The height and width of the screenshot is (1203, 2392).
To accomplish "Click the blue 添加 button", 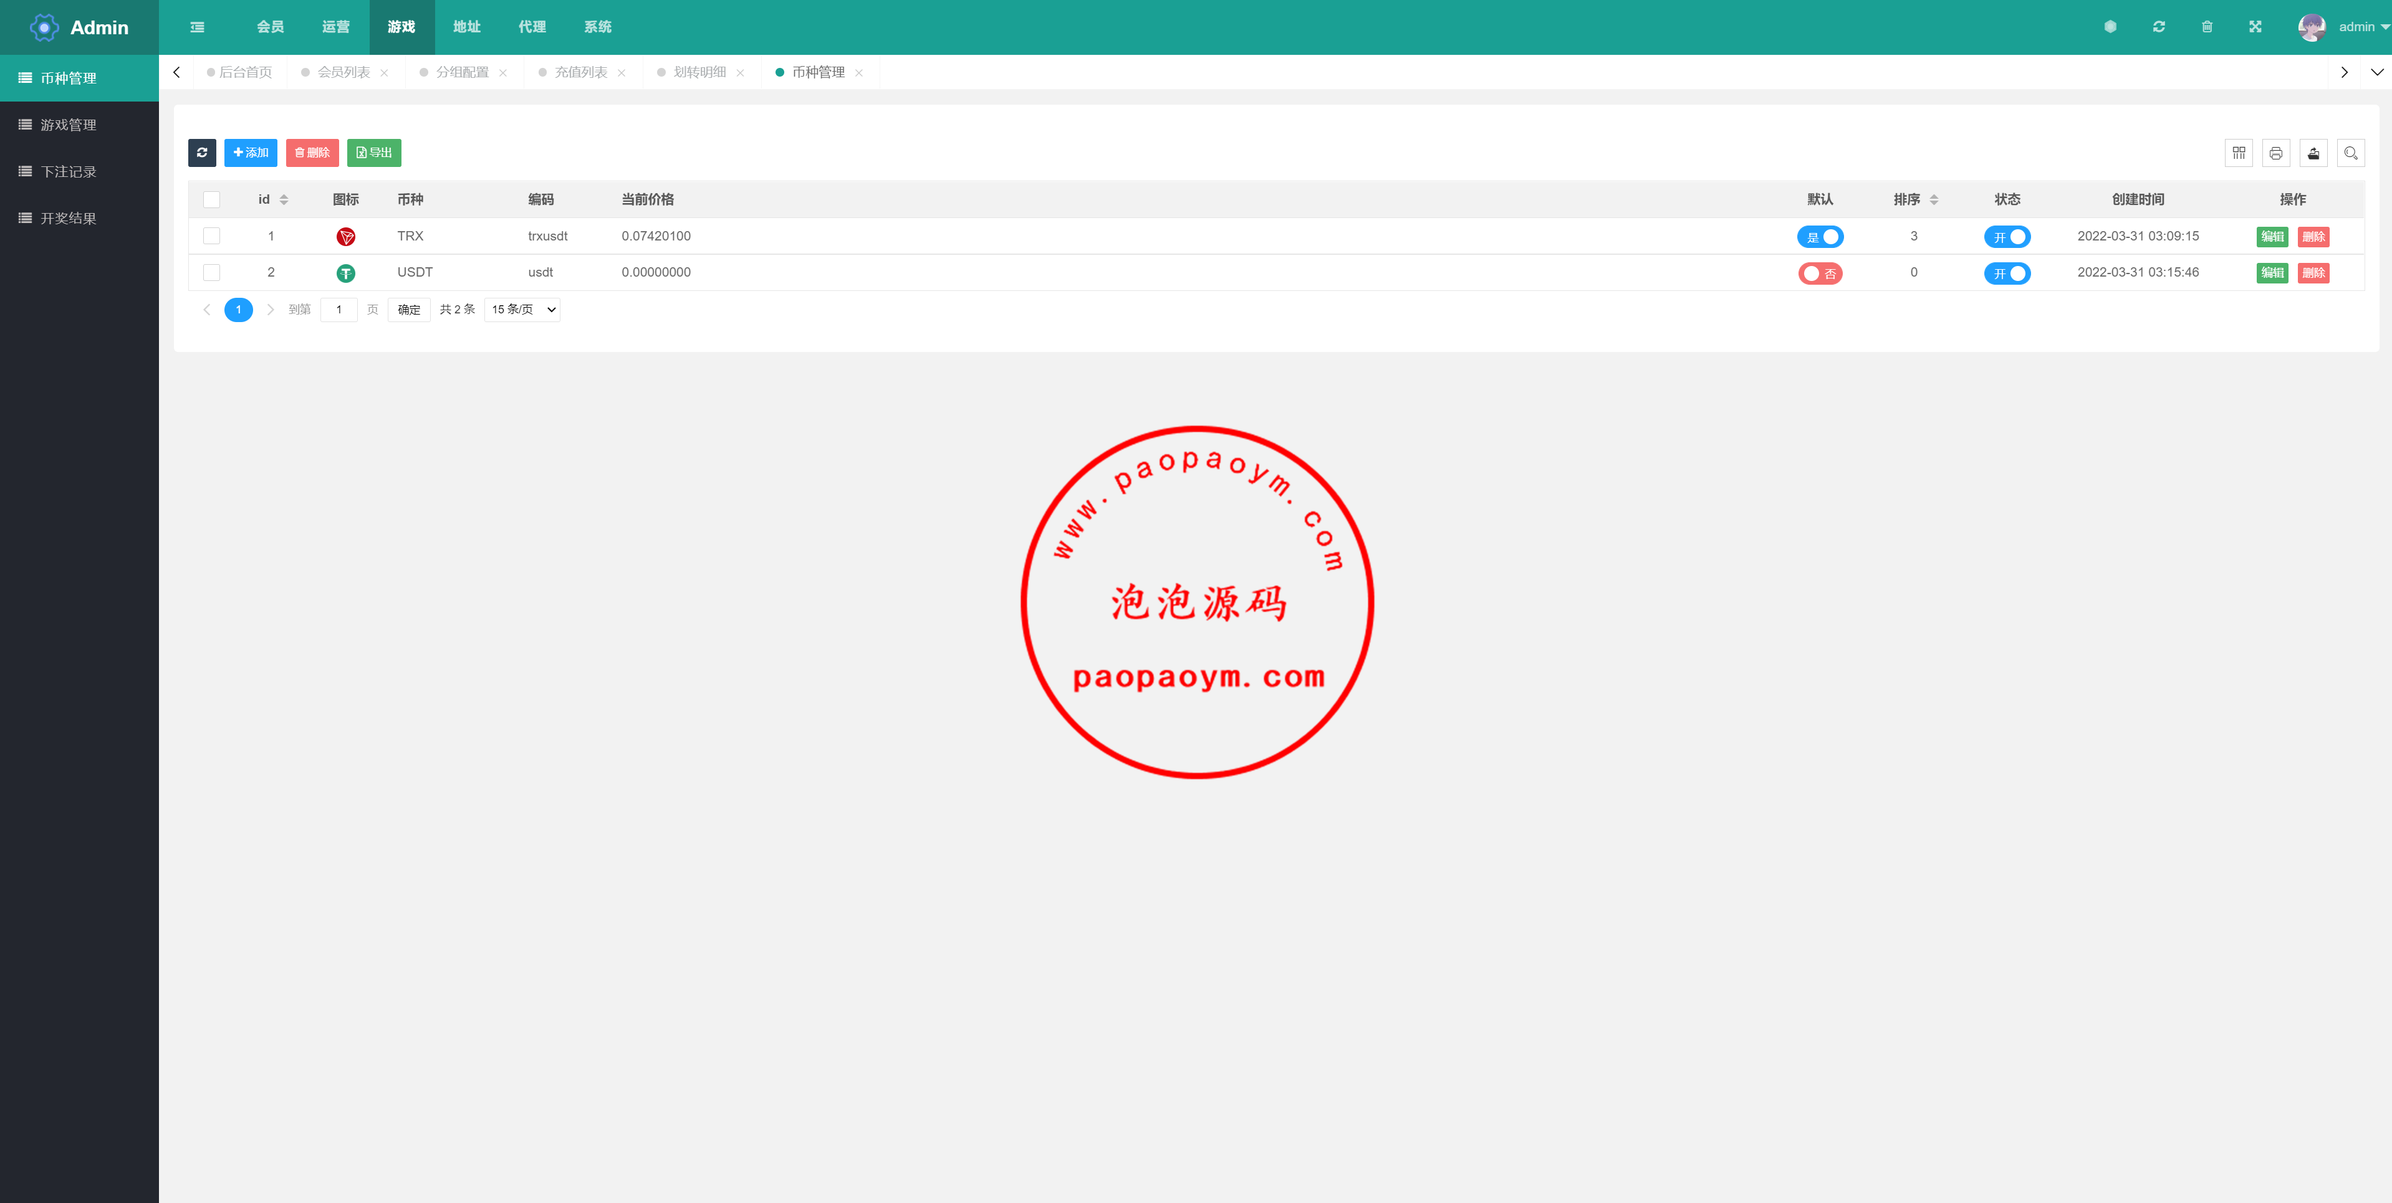I will coord(251,152).
